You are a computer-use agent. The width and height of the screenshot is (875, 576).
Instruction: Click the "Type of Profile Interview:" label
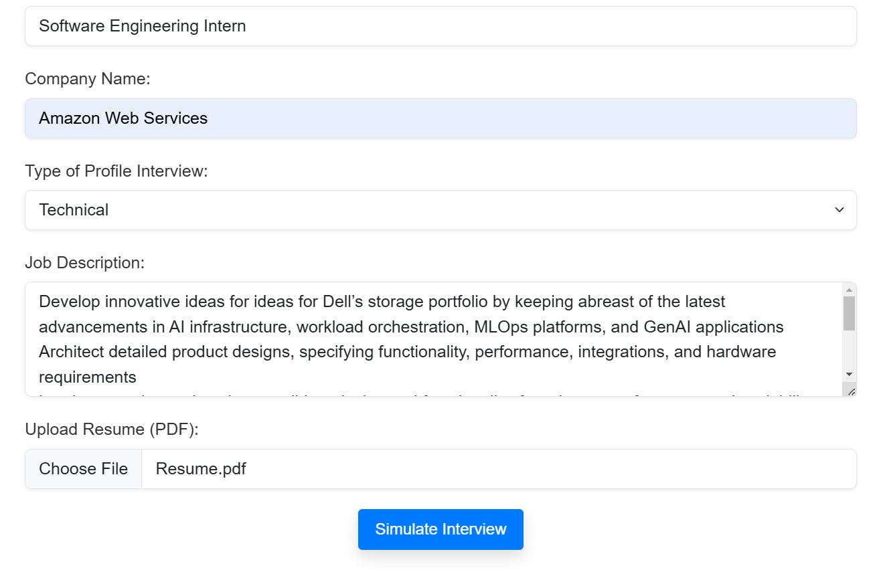pyautogui.click(x=116, y=171)
